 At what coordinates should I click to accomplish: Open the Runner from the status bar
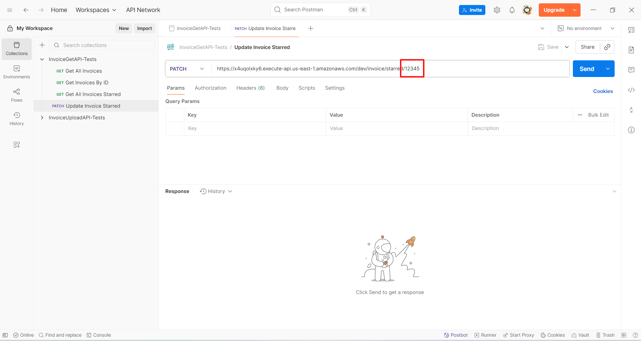coord(485,335)
